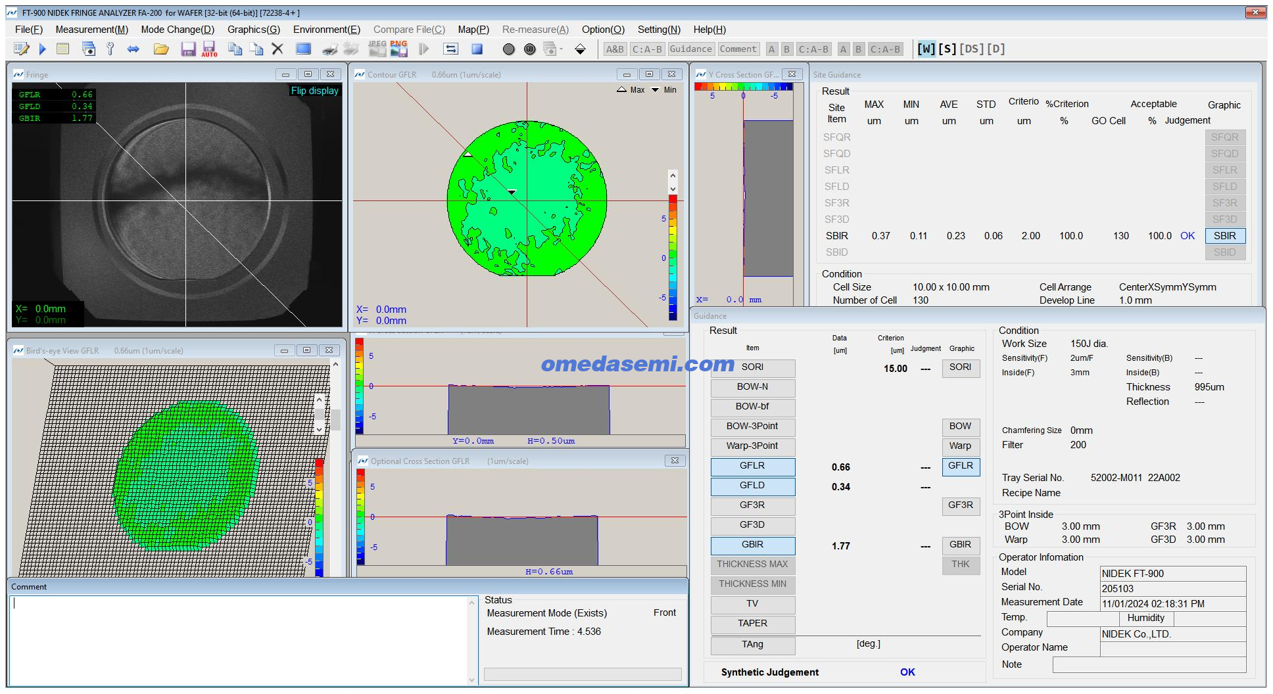Click Contour scale up arrow
Image resolution: width=1273 pixels, height=694 pixels.
pos(673,175)
